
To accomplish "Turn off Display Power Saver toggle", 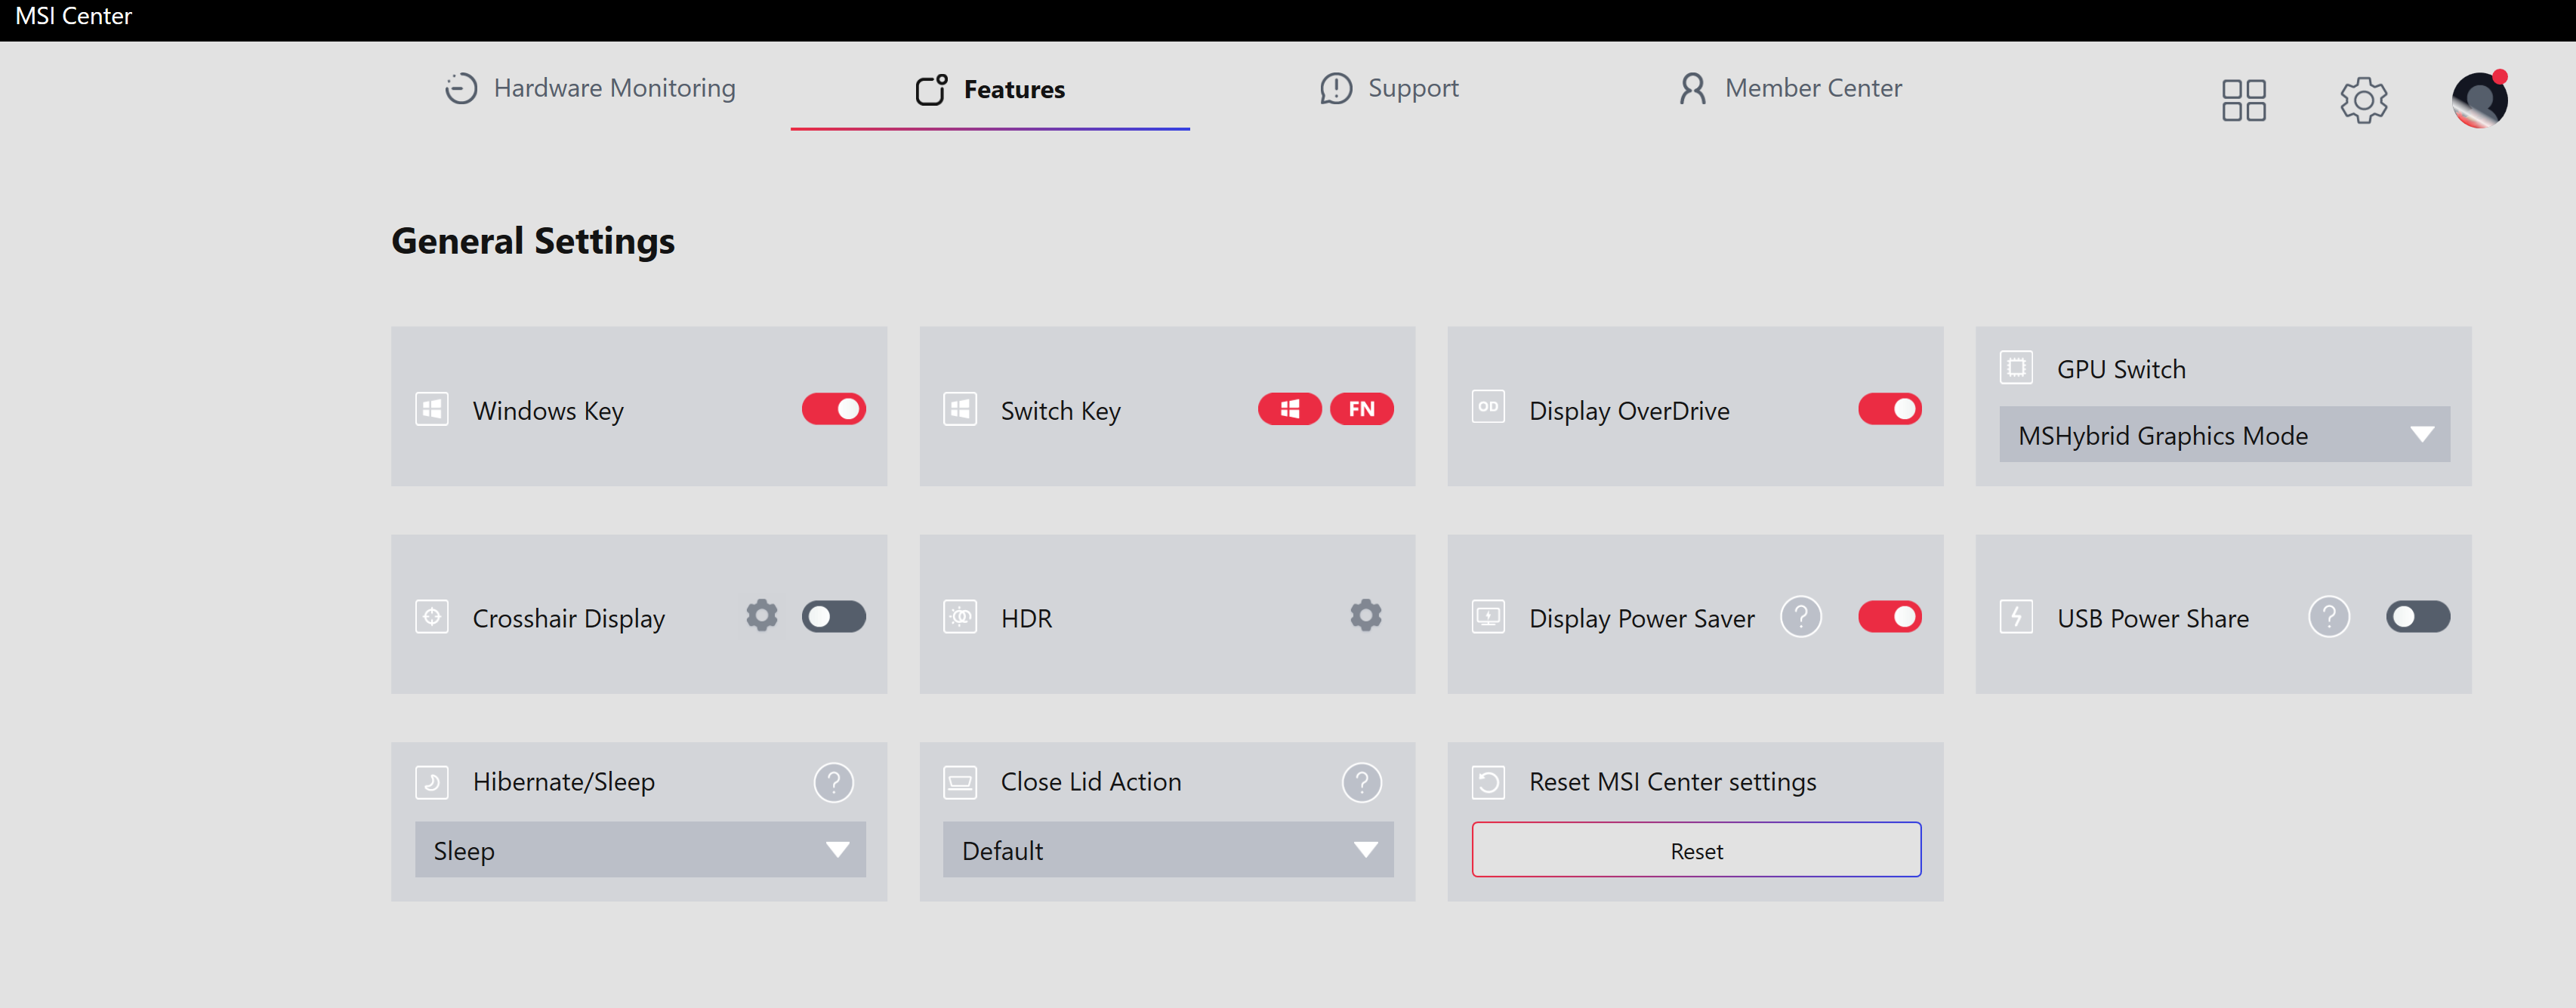I will point(1889,616).
